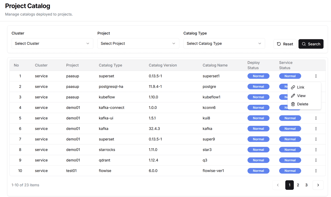Viewport: 331px width, 197px height.
Task: Open the actions menu for superset1 row
Action: point(316,76)
